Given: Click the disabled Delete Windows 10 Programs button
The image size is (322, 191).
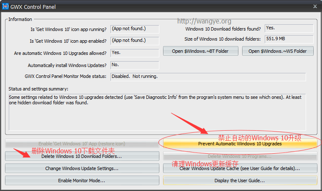Looking at the screenshot, I should pyautogui.click(x=240, y=156).
